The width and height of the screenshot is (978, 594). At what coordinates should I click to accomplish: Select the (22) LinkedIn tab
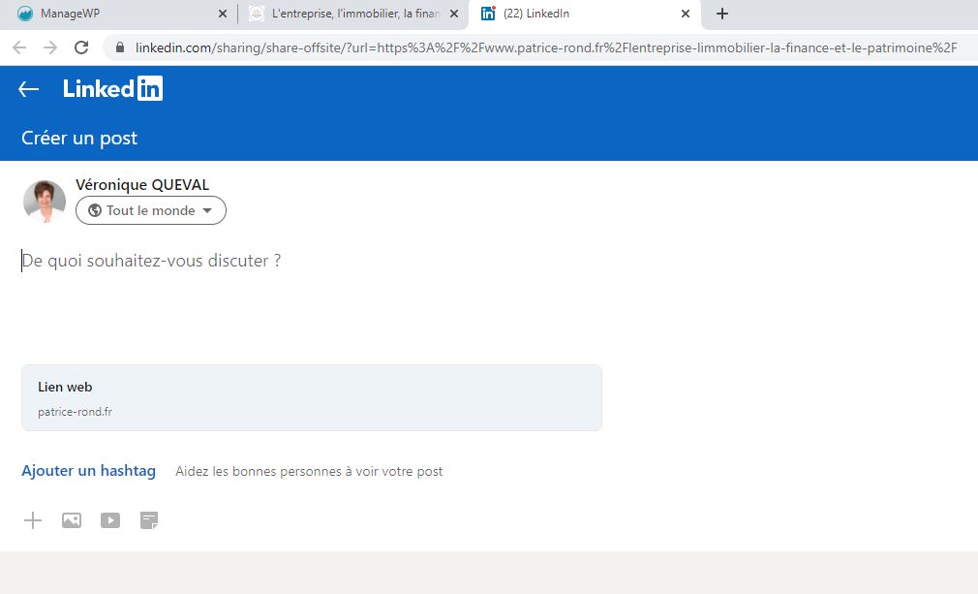[x=585, y=14]
